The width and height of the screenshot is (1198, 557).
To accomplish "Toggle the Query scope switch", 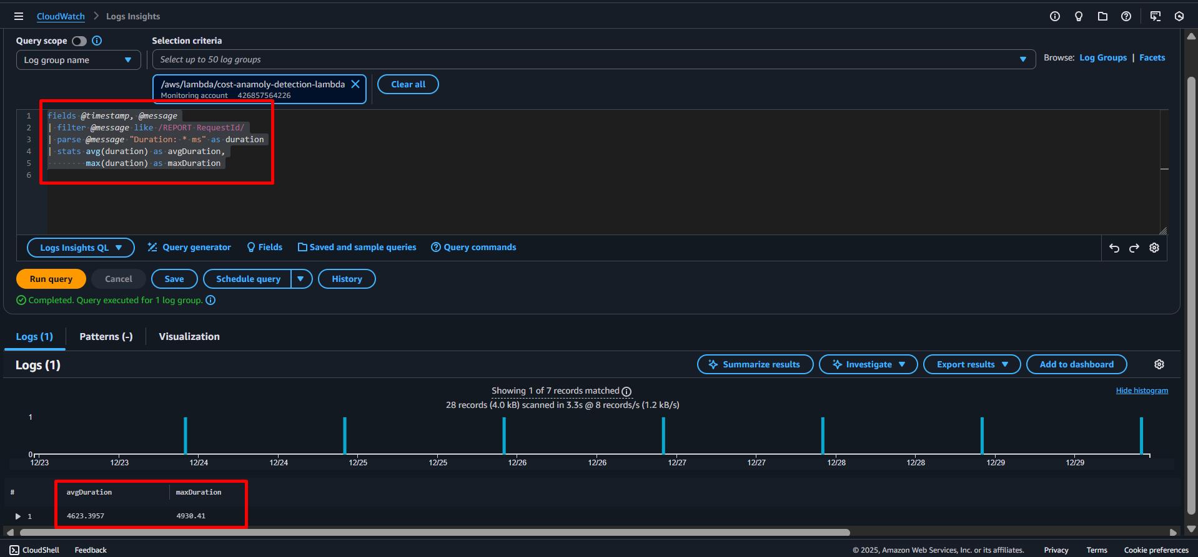I will coord(79,41).
